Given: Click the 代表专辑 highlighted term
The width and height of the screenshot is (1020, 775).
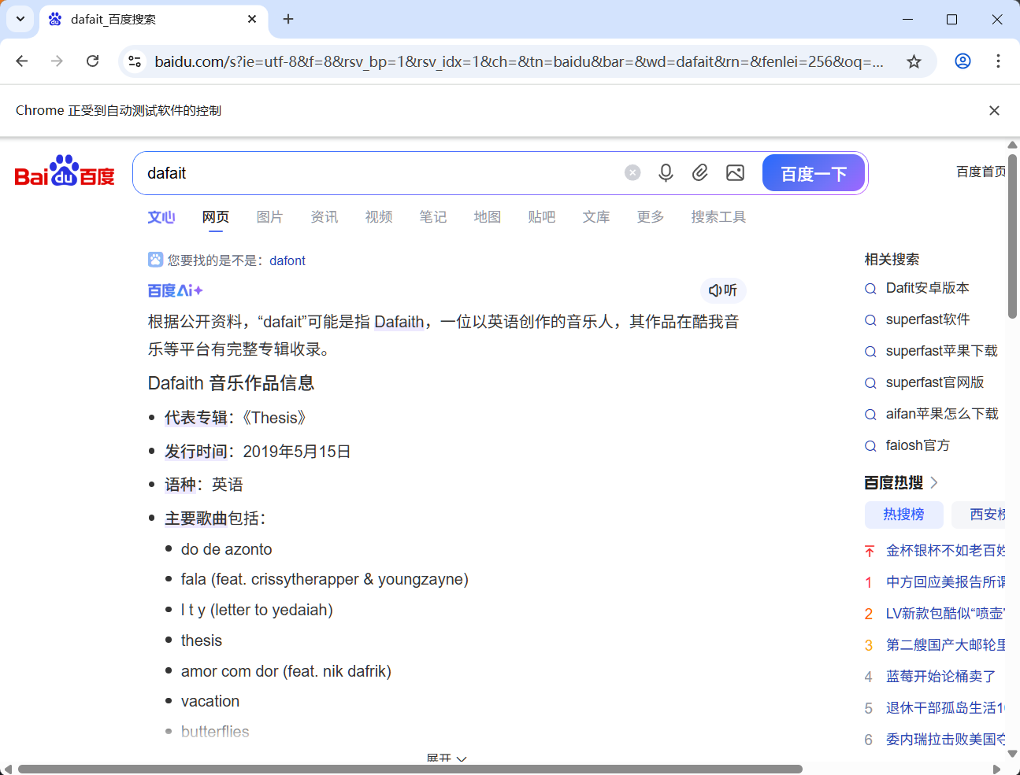Looking at the screenshot, I should click(196, 418).
